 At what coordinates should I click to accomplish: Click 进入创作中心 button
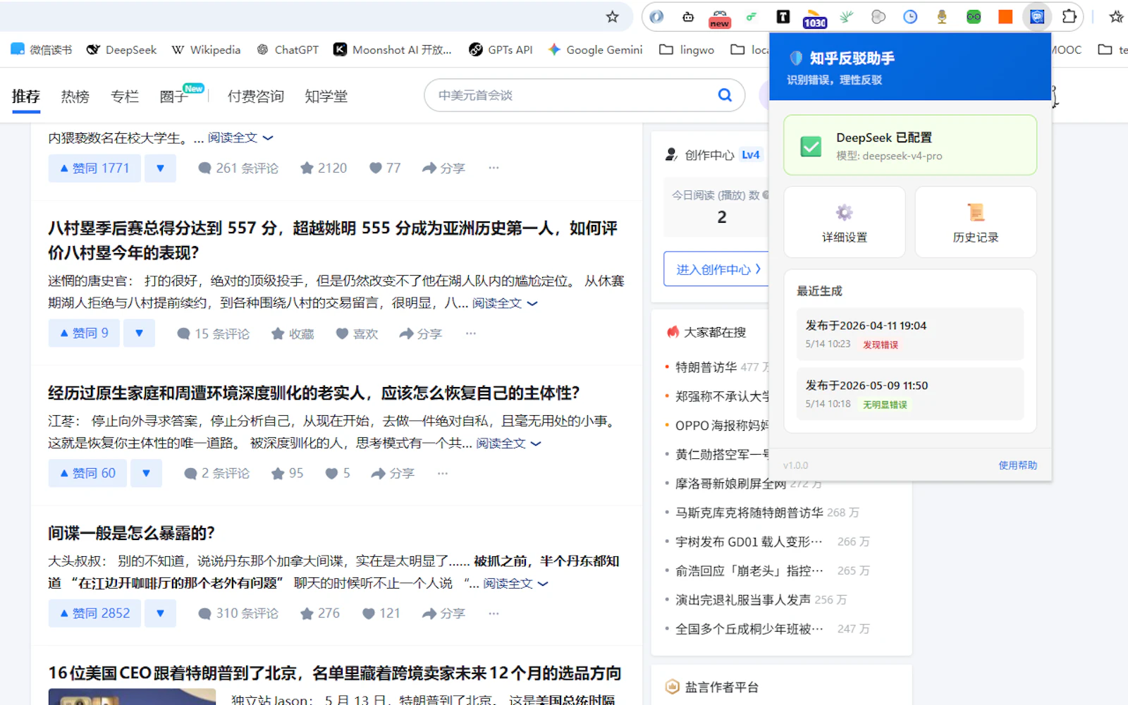(716, 269)
